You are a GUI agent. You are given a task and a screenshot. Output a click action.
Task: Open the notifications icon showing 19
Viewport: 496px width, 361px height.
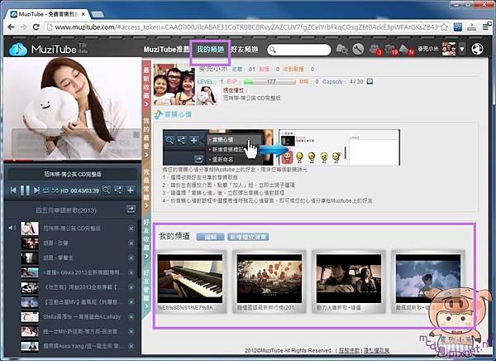pos(391,50)
